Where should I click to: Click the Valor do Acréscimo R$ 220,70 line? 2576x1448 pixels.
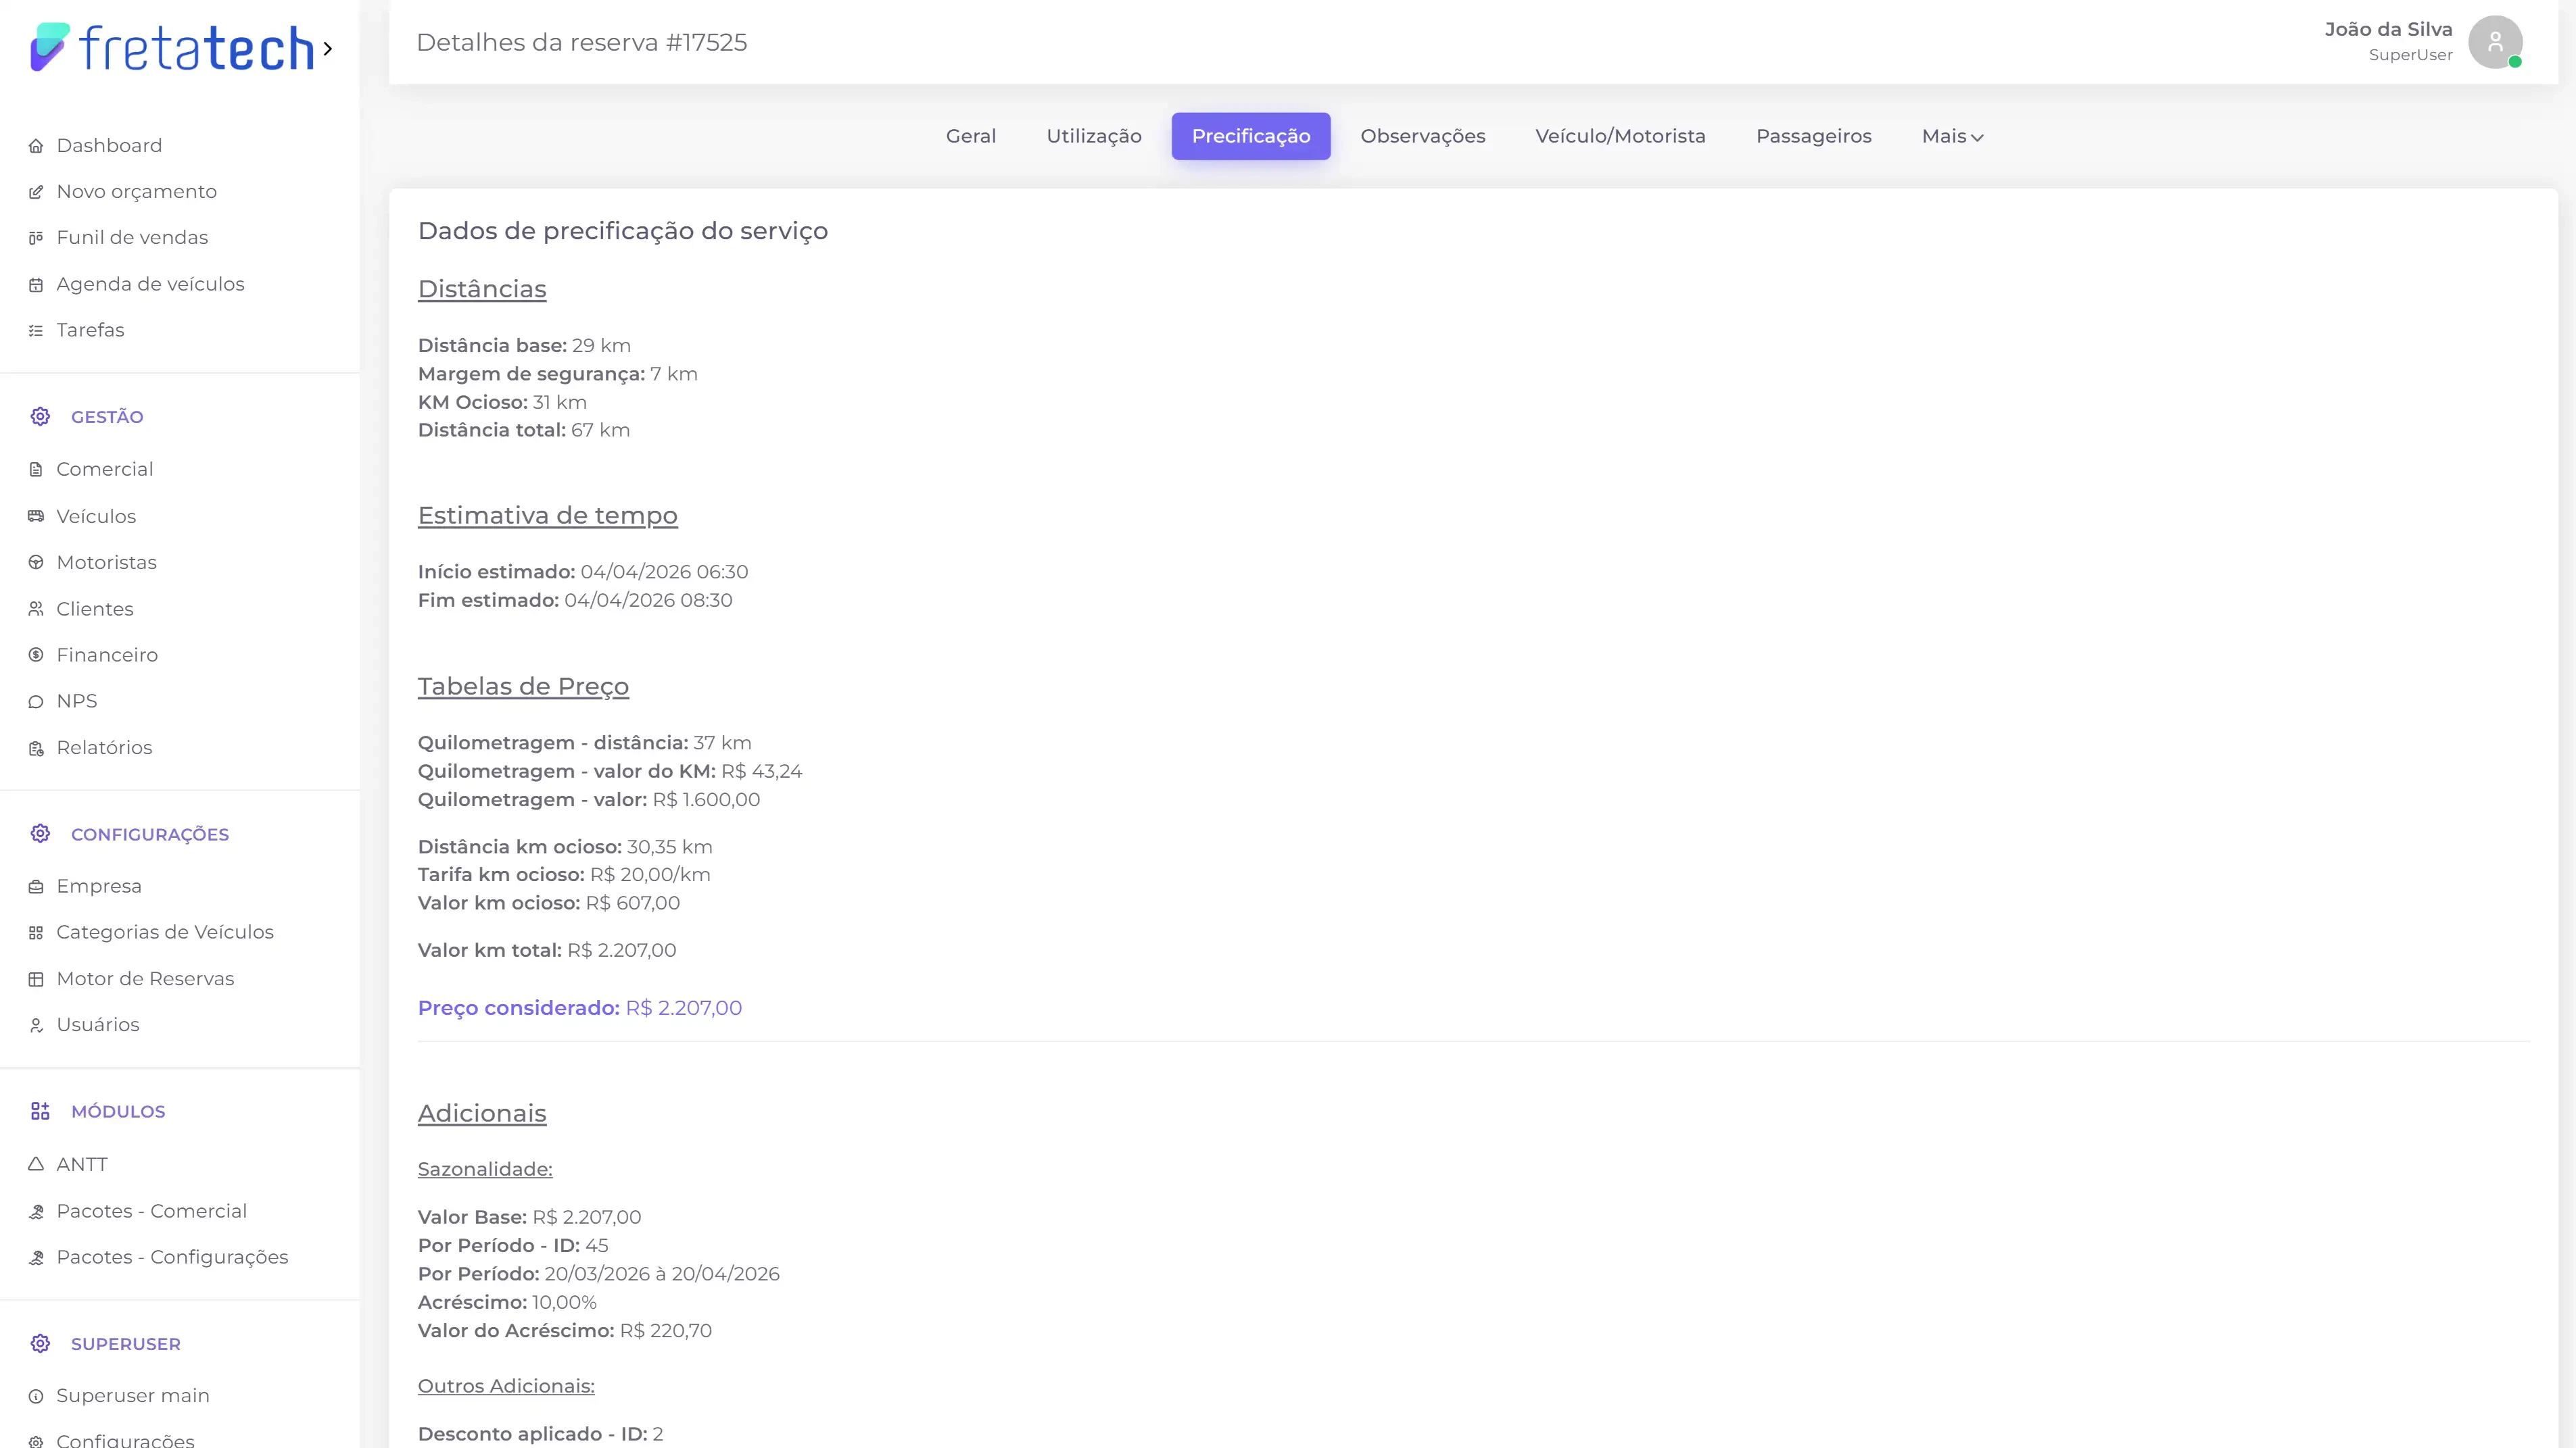tap(565, 1331)
